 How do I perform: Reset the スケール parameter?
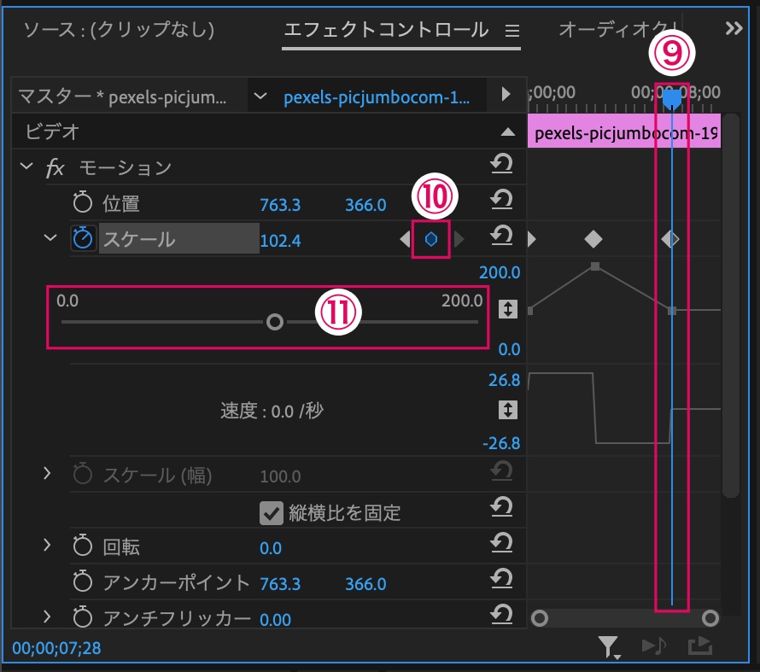pyautogui.click(x=501, y=236)
